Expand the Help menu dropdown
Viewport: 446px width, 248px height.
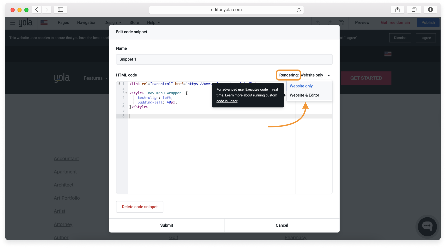click(x=153, y=23)
